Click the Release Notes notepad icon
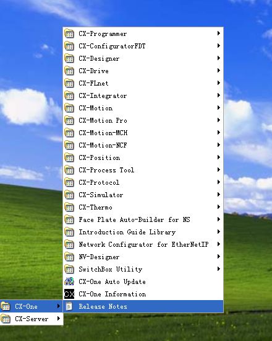Screen dimensions: 272x341 tap(69, 306)
